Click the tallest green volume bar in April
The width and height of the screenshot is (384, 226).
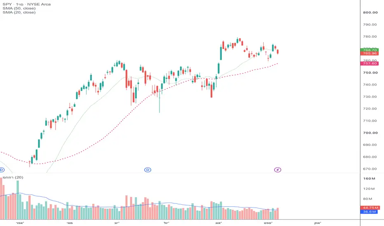point(18,200)
